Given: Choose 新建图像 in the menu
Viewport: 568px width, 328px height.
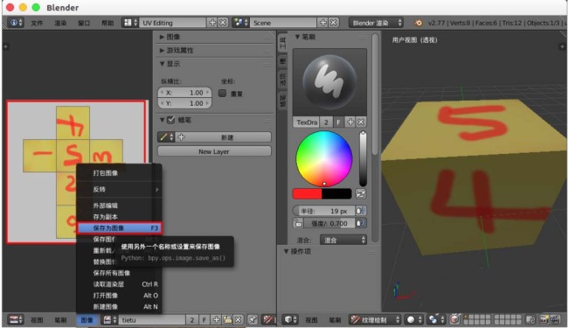Looking at the screenshot, I should [119, 307].
